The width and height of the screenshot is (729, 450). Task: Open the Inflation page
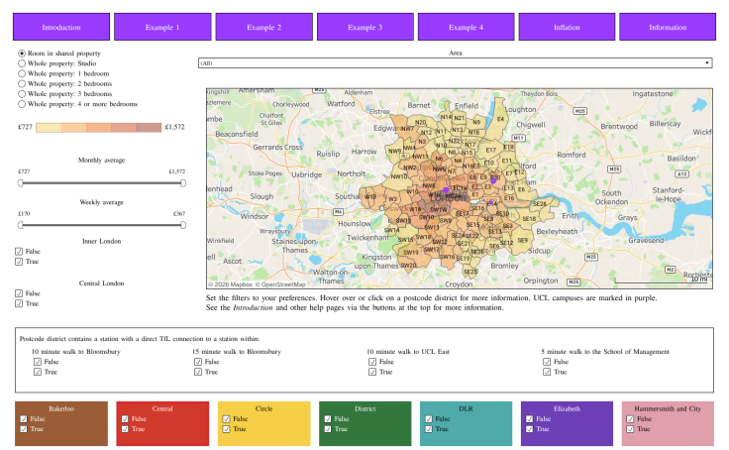point(567,27)
